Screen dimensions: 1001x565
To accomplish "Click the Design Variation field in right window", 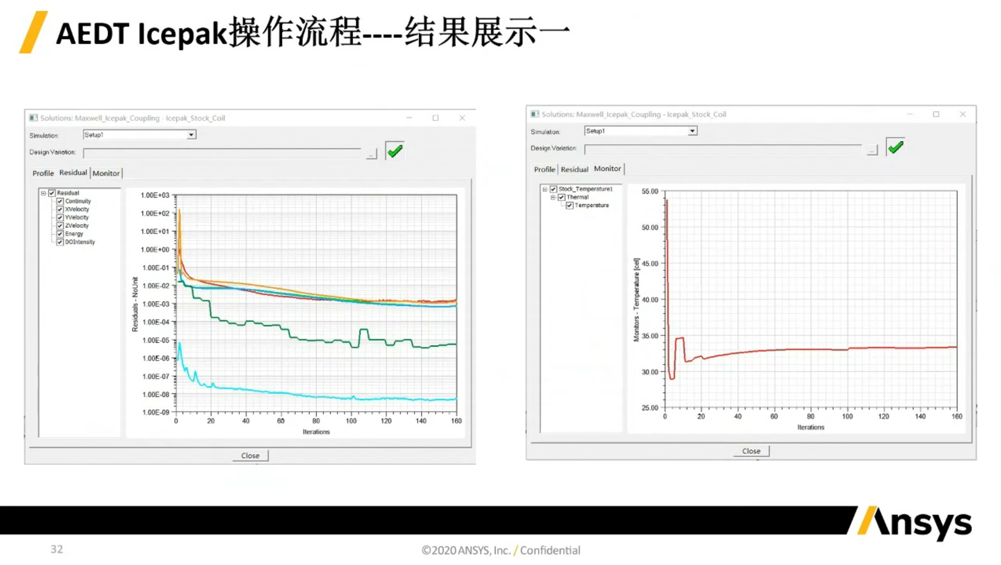I will [x=723, y=150].
